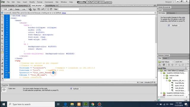Click the Setup link in info bar
190x107 pixels.
[64, 13]
